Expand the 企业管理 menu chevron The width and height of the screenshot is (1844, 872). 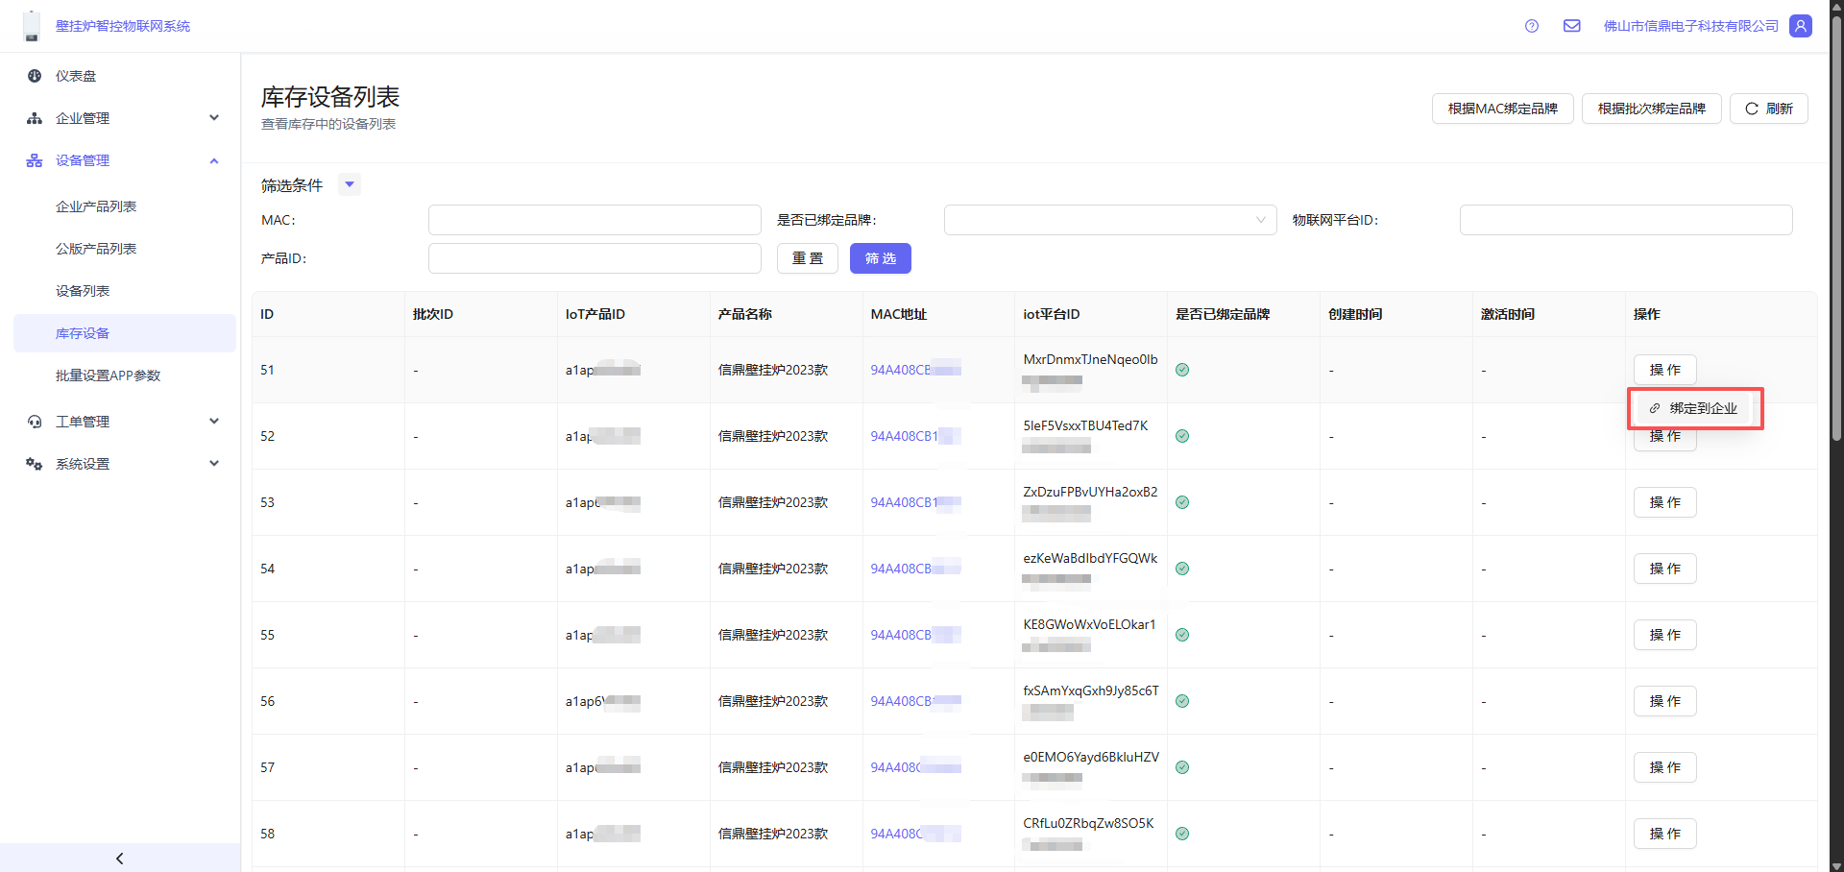pyautogui.click(x=214, y=118)
